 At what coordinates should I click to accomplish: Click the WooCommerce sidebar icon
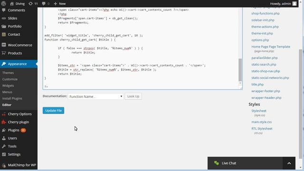click(x=4, y=45)
